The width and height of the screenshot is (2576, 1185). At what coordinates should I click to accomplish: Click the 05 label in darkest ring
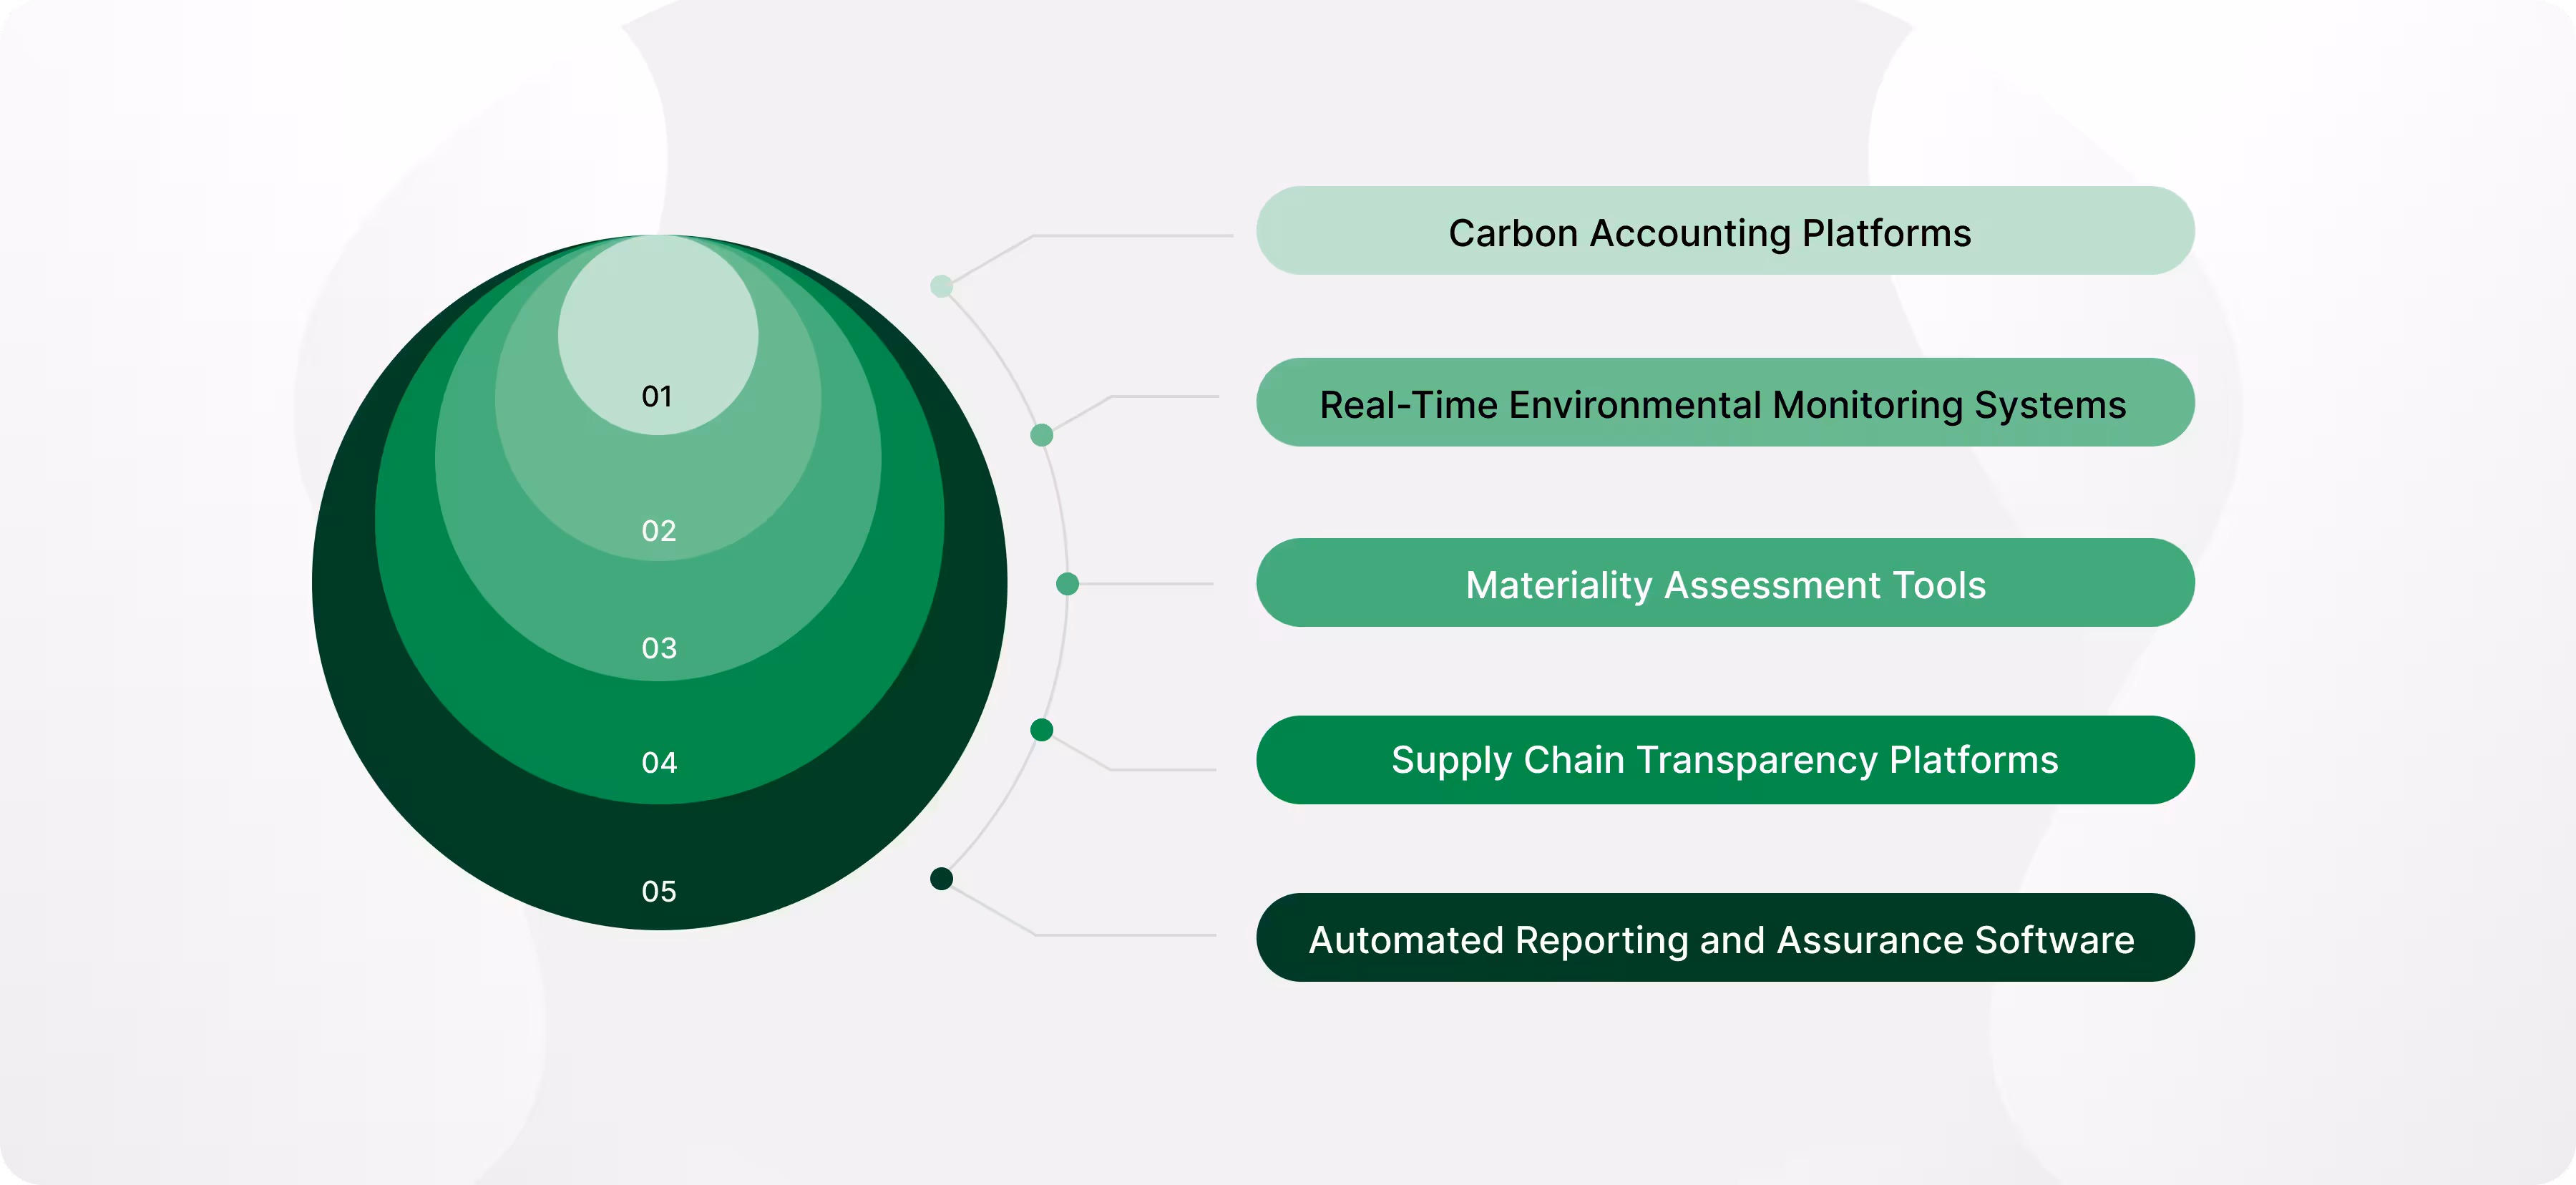658,891
